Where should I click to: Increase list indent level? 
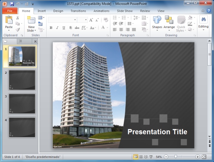tap(121, 24)
